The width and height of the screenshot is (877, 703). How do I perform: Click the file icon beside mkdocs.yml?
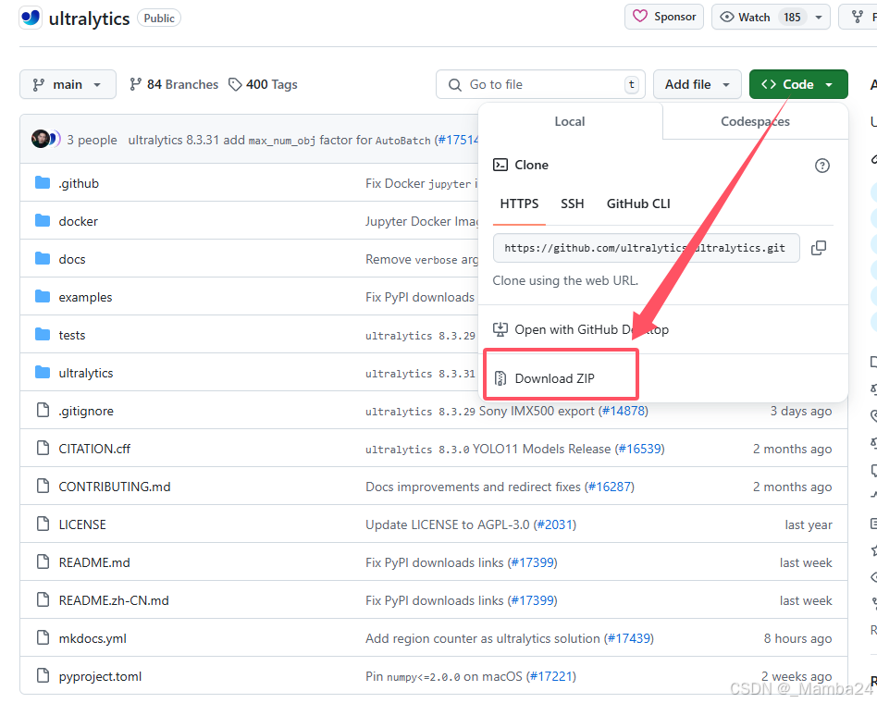point(43,637)
